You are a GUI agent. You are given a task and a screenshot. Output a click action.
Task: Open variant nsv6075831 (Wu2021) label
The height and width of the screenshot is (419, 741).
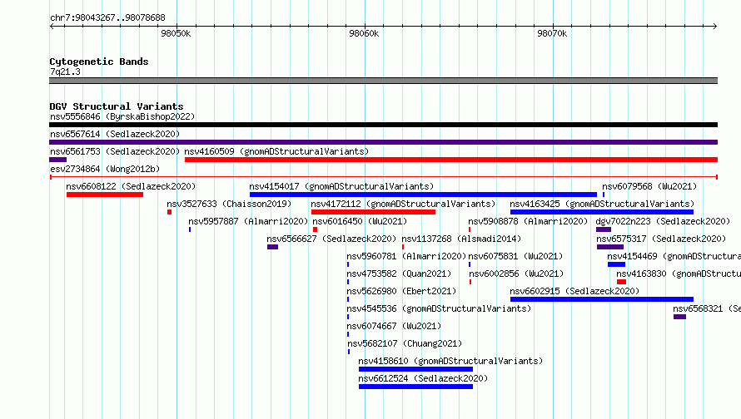[x=515, y=256]
